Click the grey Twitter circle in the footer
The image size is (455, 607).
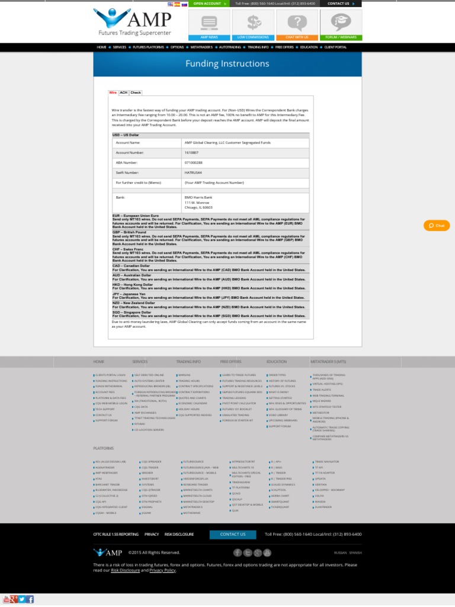click(247, 553)
